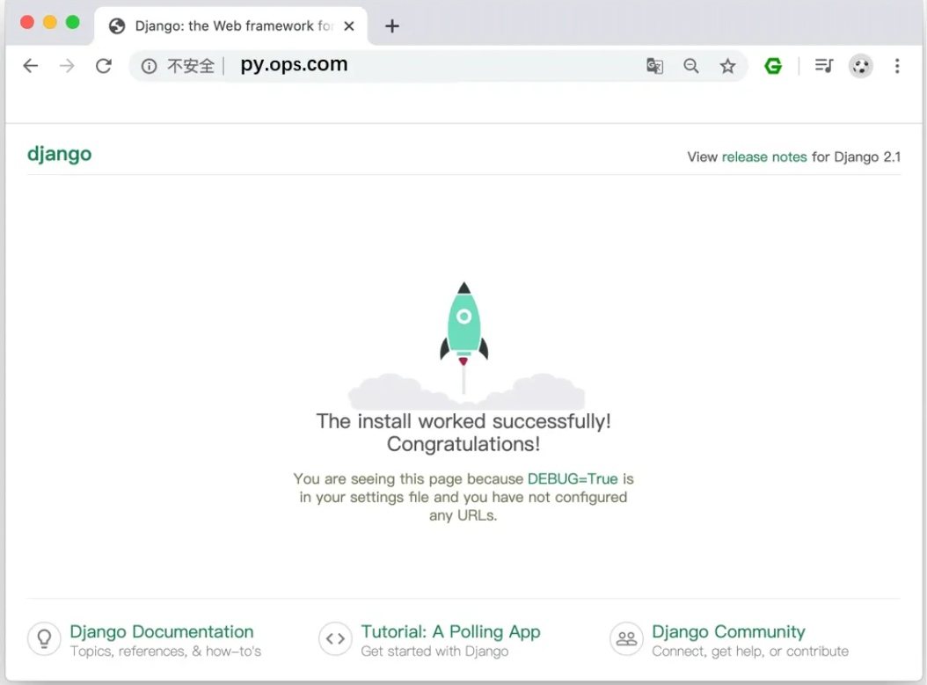Click the browser back arrow
The image size is (927, 685).
point(31,66)
